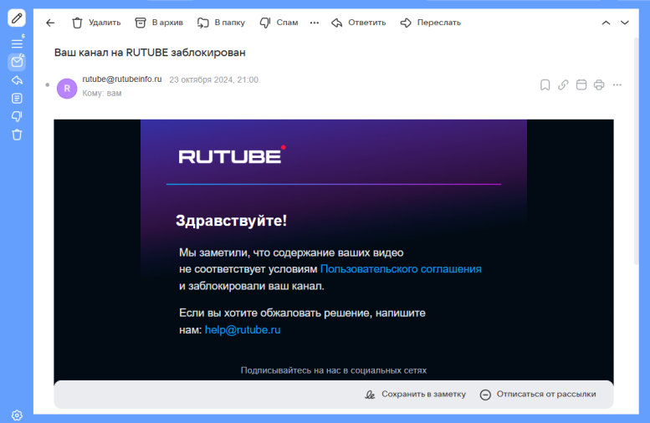This screenshot has height=423, width=650.
Task: Copy message link chain icon
Action: click(563, 85)
